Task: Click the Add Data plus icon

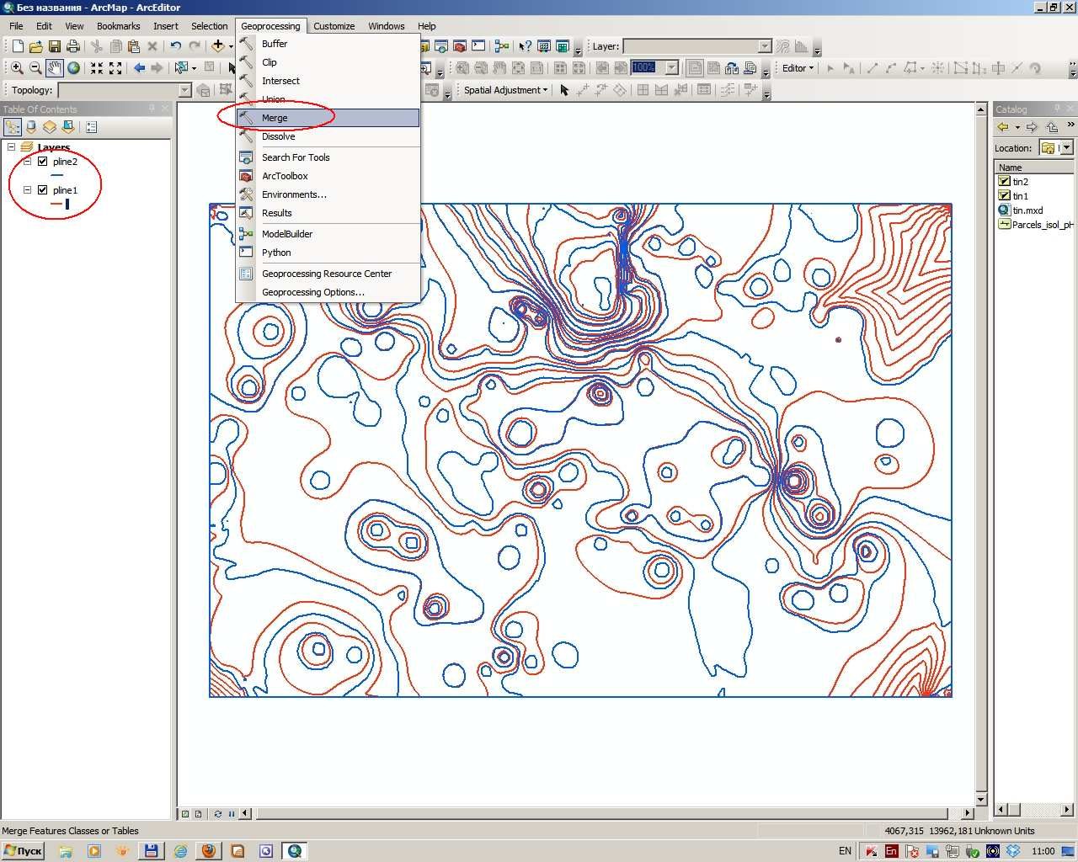Action: (218, 46)
